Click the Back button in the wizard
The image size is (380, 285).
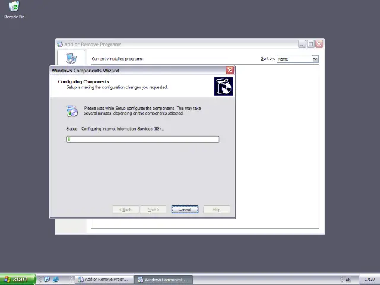(x=125, y=210)
